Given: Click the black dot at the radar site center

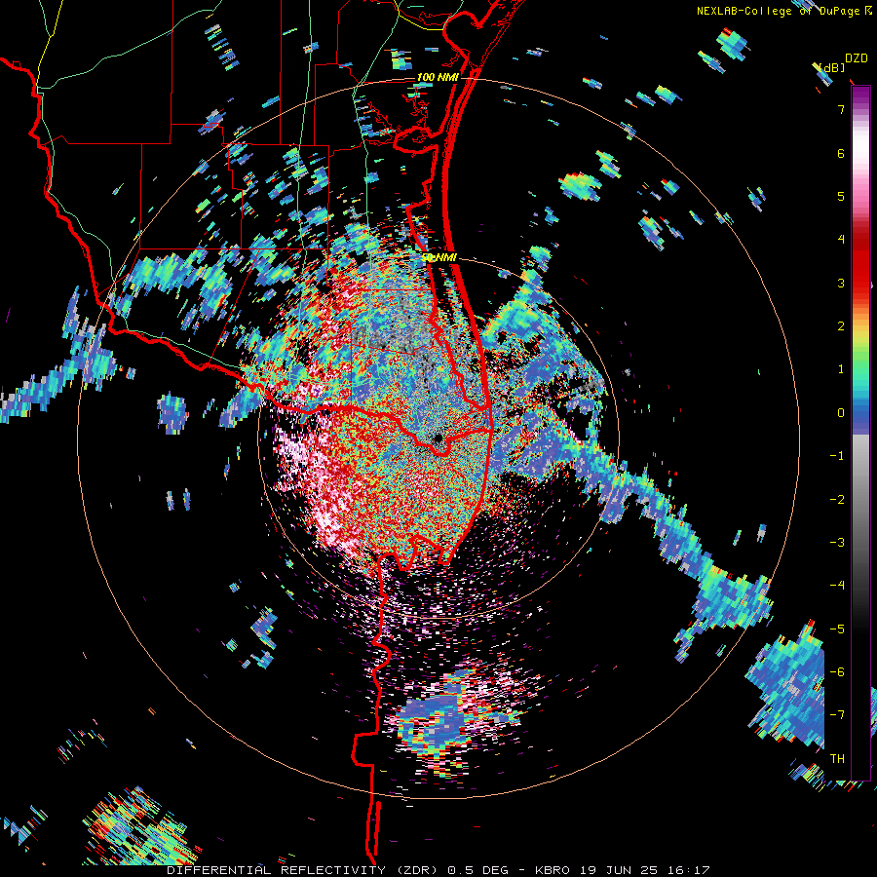Looking at the screenshot, I should tap(438, 438).
